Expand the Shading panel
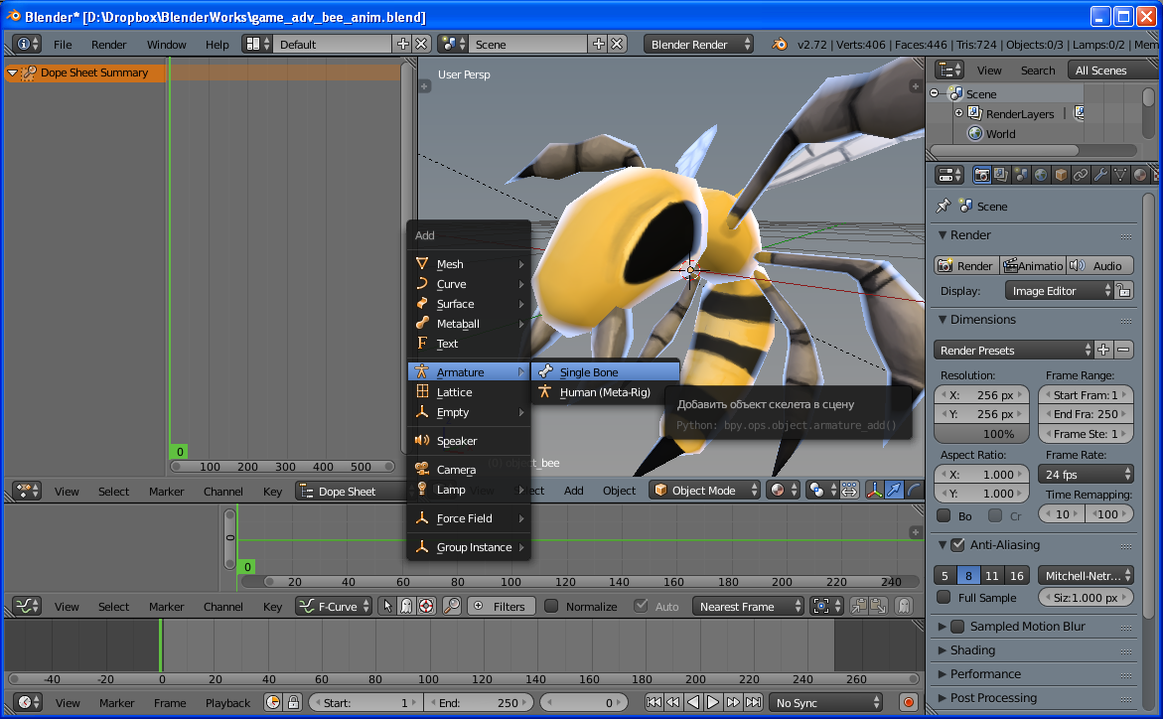 (x=972, y=650)
